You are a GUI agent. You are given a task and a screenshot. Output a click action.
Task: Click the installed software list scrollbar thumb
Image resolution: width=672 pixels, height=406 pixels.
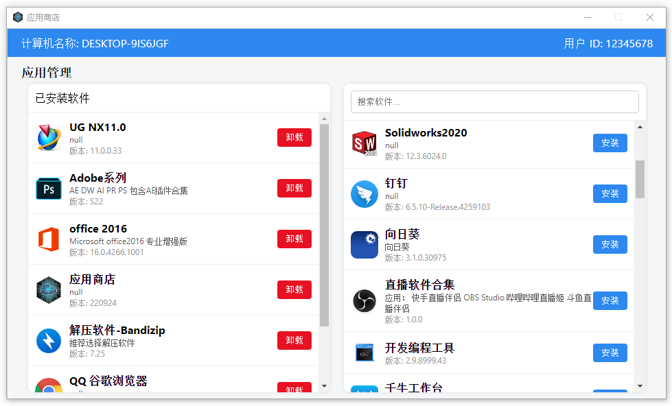tap(325, 225)
